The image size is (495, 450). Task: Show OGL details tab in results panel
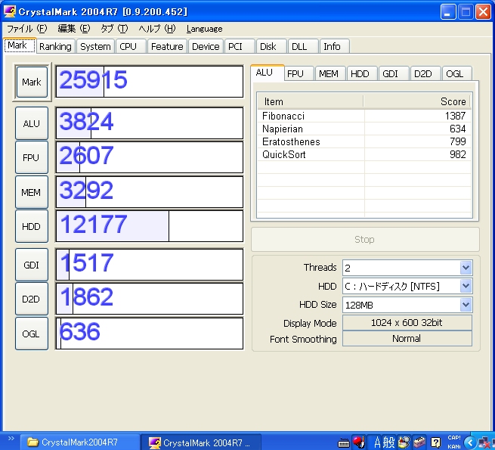click(x=457, y=73)
